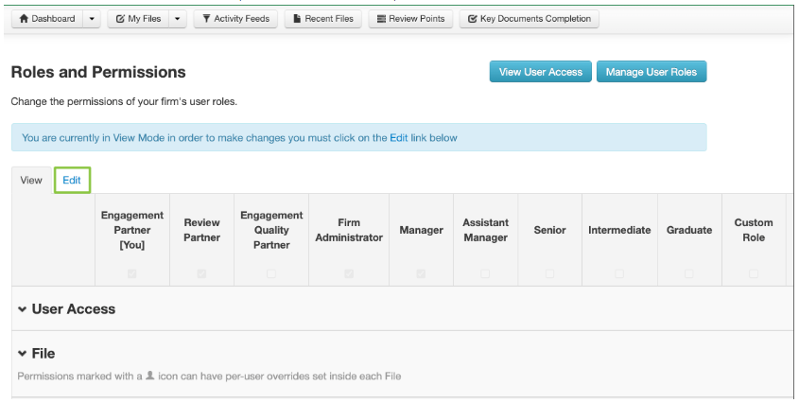Open the dropdown arrow beside Dashboard
This screenshot has height=403, width=799.
click(x=92, y=19)
